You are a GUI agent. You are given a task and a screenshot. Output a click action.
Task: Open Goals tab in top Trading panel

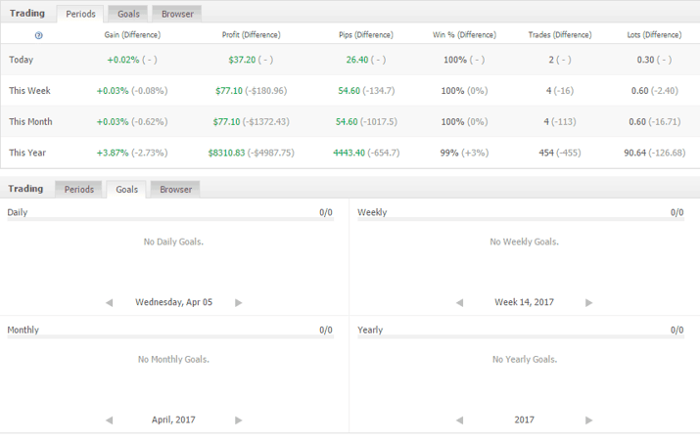point(127,14)
